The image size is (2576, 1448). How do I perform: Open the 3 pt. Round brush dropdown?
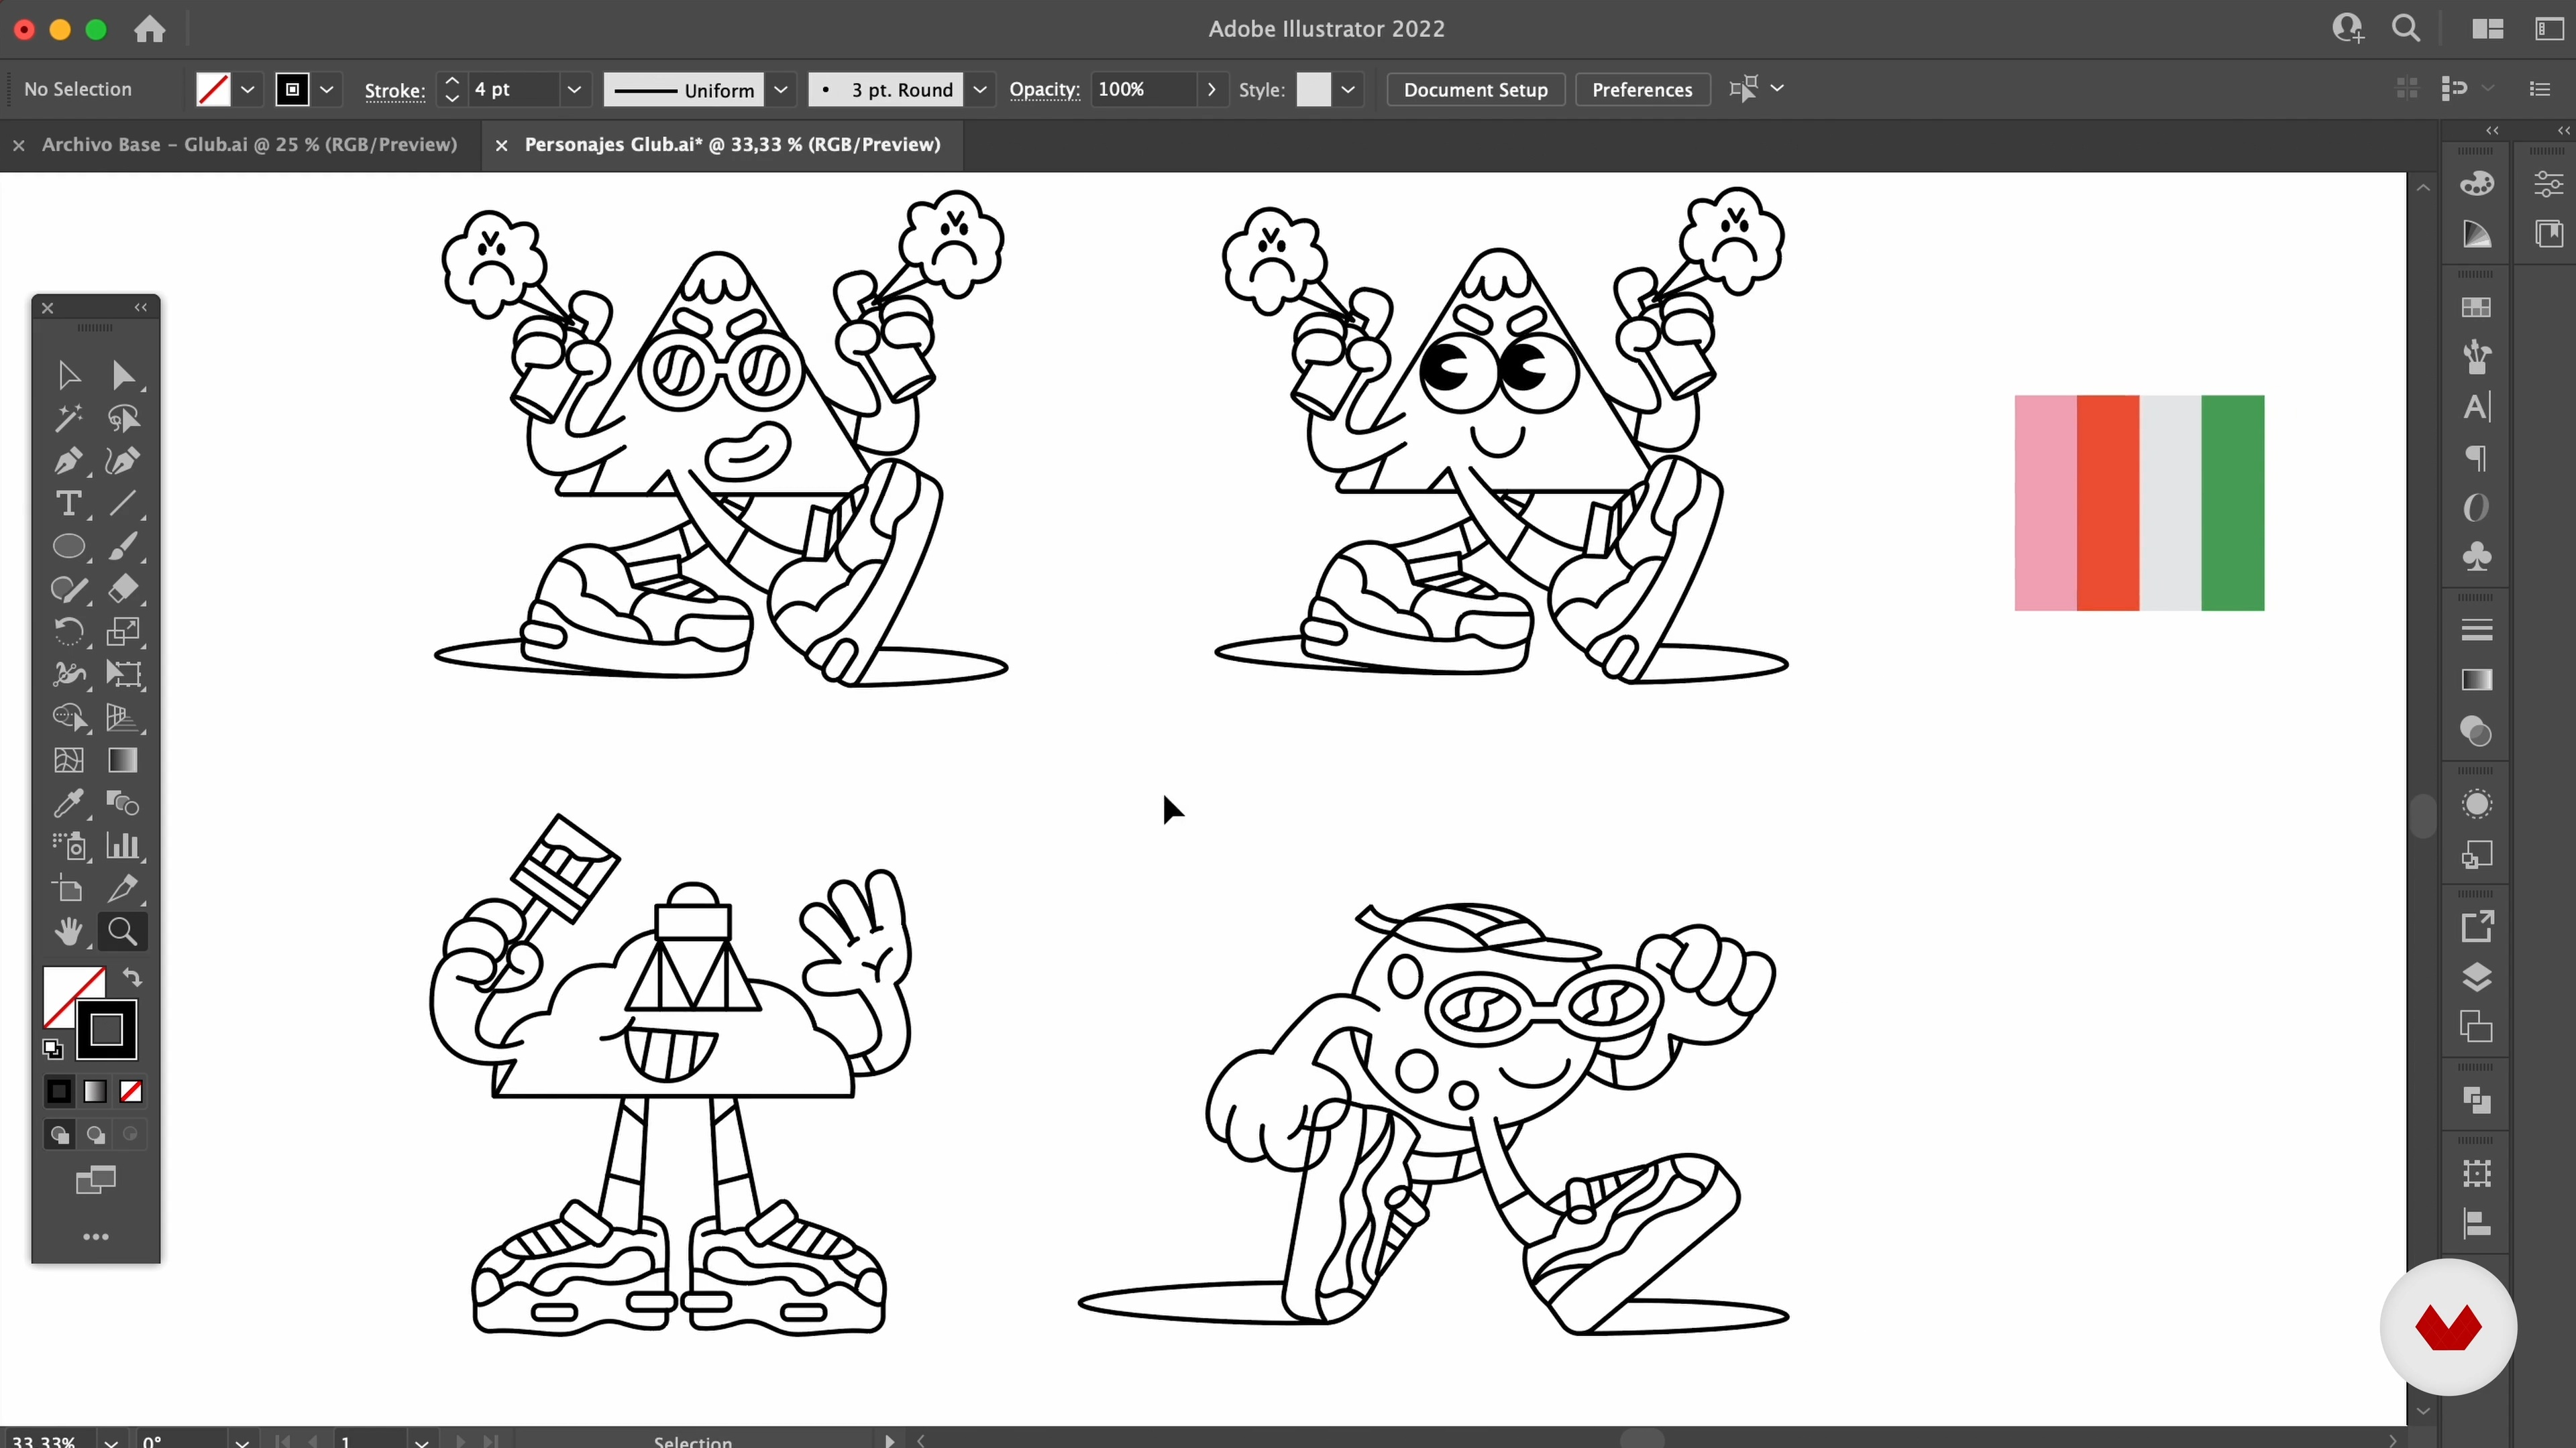[980, 90]
